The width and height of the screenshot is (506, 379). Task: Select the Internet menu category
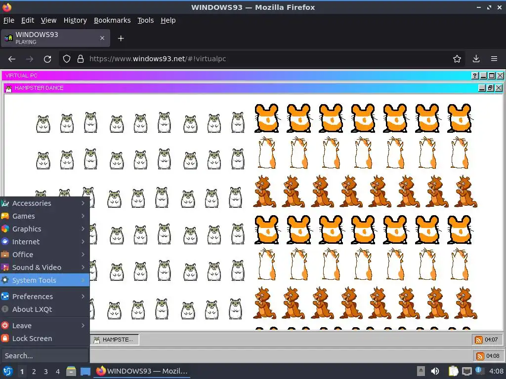coord(44,242)
